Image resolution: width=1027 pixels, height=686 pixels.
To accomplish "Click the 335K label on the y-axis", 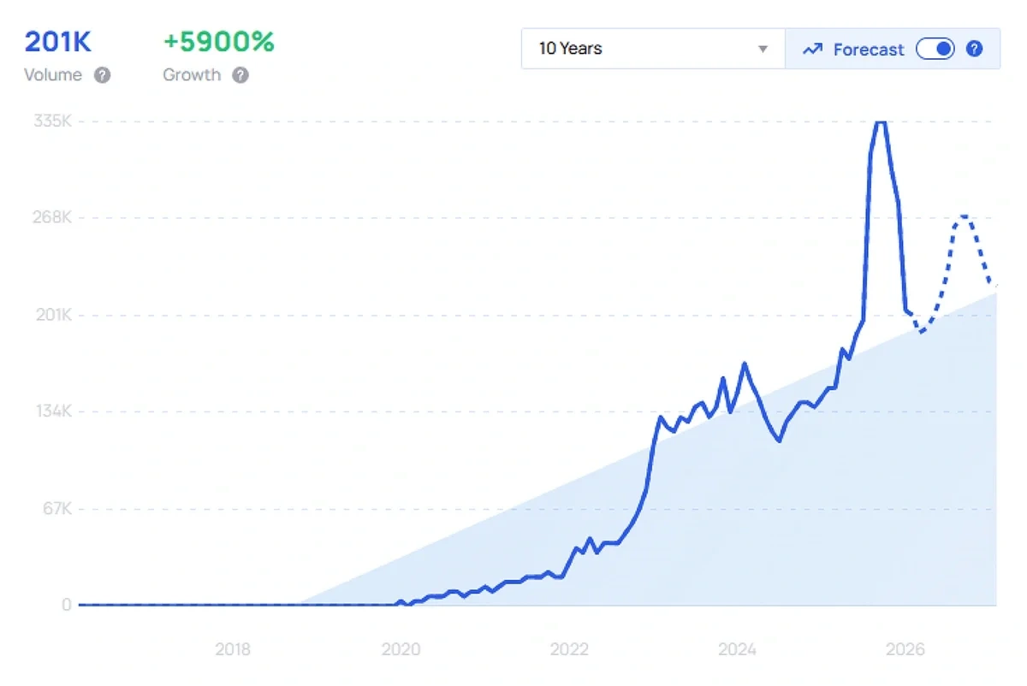I will pyautogui.click(x=52, y=121).
